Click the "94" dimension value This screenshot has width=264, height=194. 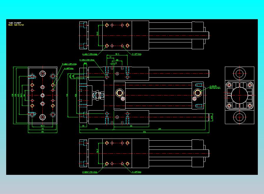[x=96, y=129]
